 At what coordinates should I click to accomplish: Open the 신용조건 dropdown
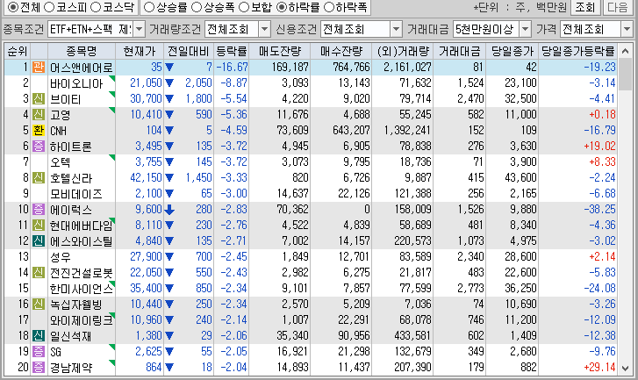pyautogui.click(x=396, y=29)
